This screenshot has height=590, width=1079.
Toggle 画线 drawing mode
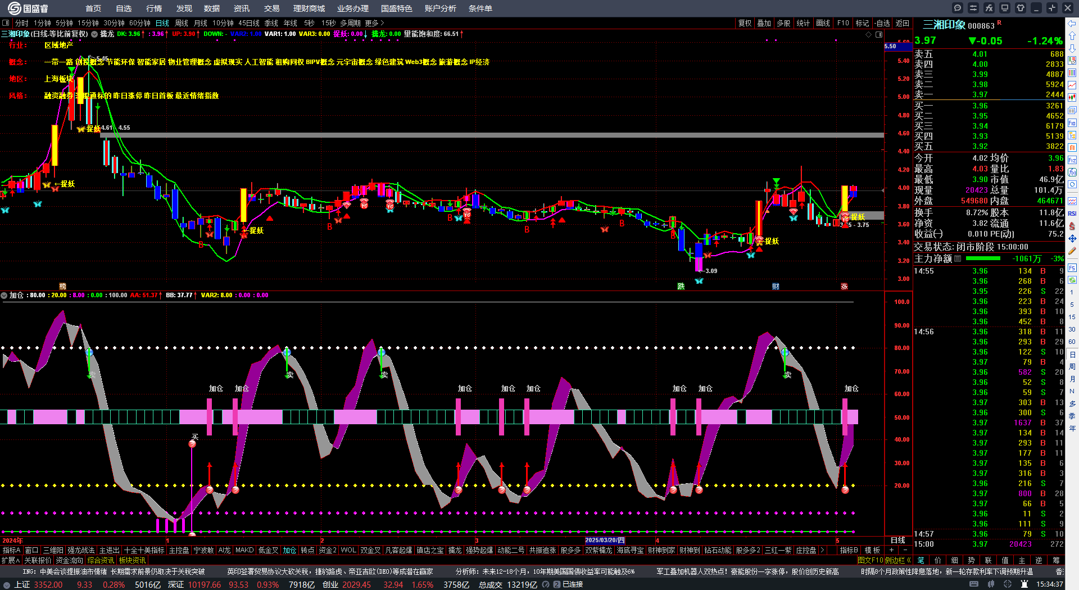[823, 23]
